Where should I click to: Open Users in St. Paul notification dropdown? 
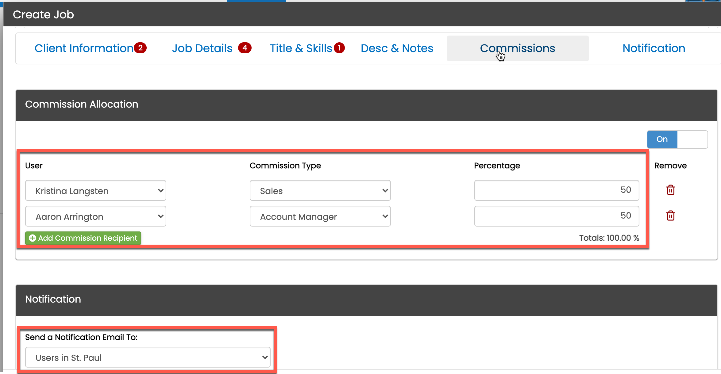tap(148, 357)
